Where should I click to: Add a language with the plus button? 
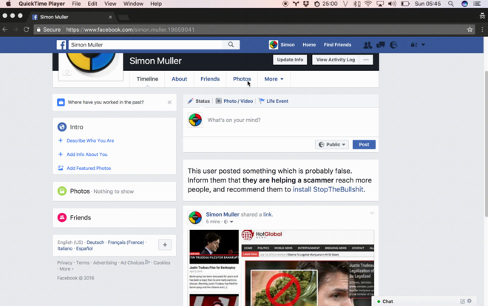tap(165, 245)
